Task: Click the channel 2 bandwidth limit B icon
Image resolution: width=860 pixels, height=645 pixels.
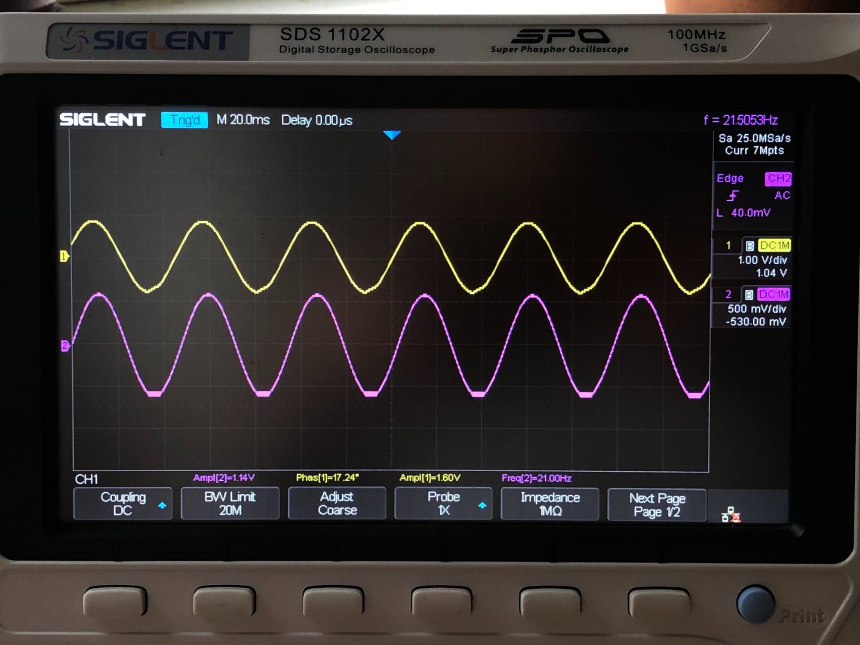Action: pyautogui.click(x=749, y=295)
